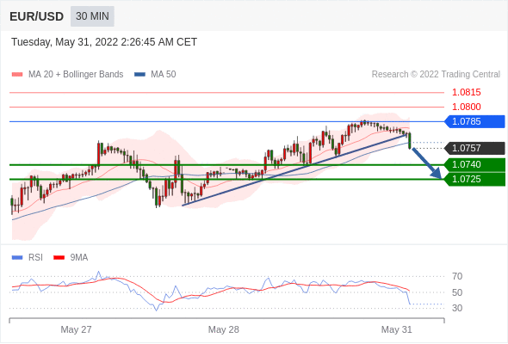This screenshot has height=344, width=508.
Task: Click the red 9MA legend swatch
Action: point(59,258)
